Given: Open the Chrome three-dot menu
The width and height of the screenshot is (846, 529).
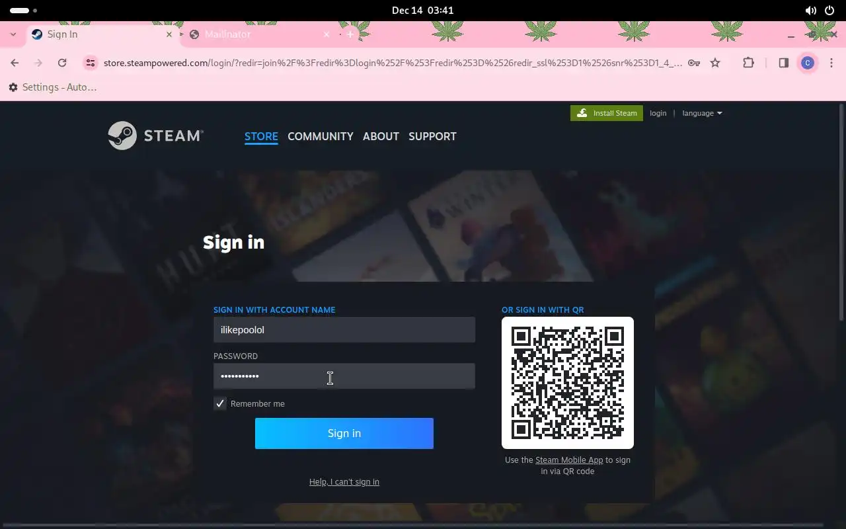Looking at the screenshot, I should [x=831, y=63].
